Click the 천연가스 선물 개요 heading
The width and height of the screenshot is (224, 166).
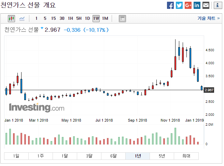point(28,5)
